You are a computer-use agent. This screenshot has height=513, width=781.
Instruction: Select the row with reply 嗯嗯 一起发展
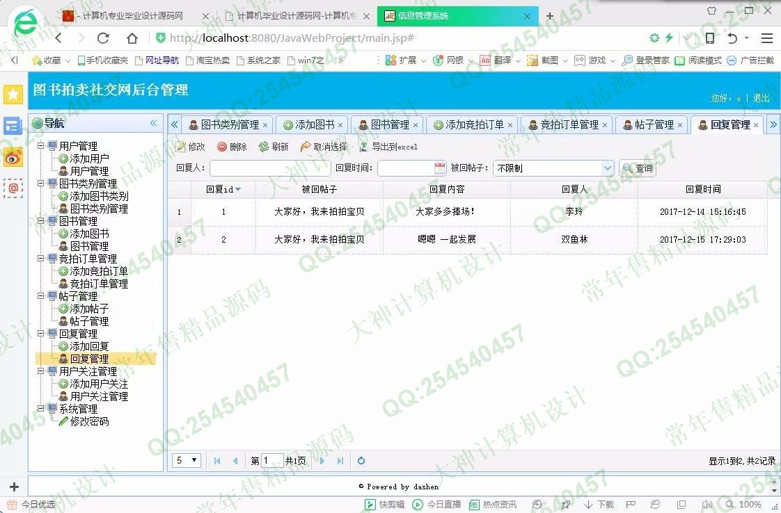[467, 240]
